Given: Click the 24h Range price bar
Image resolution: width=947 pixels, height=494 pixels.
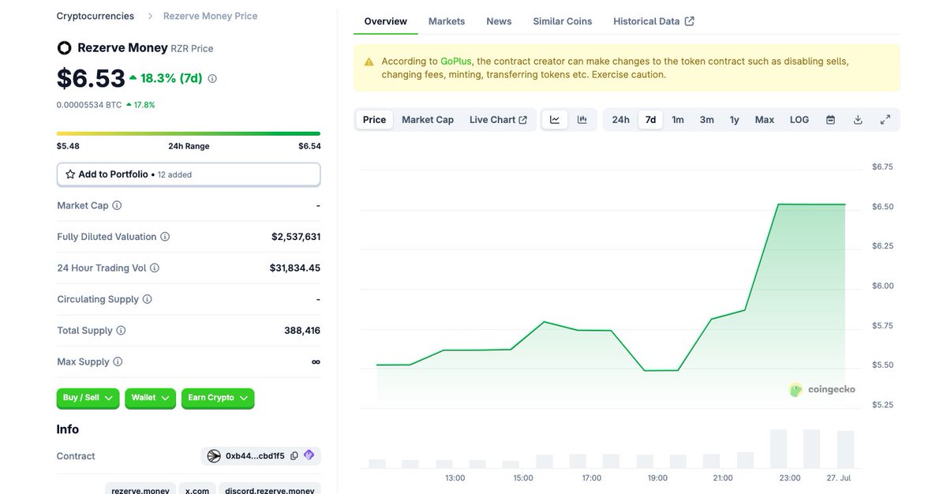Looking at the screenshot, I should coord(189,133).
